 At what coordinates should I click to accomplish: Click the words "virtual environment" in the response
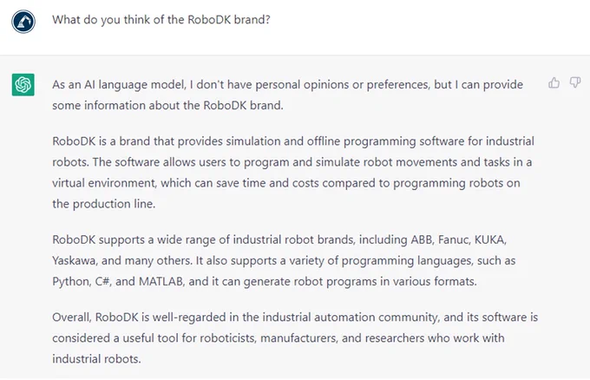tap(104, 183)
